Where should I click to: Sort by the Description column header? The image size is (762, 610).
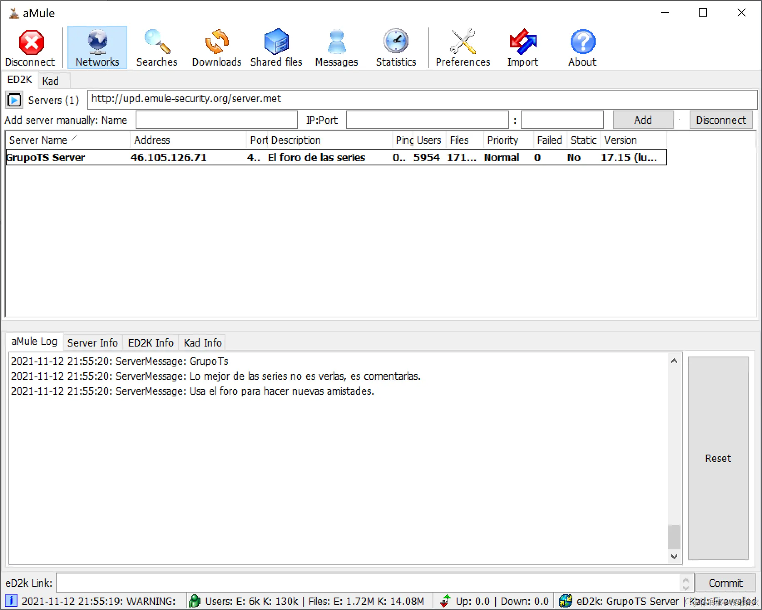tap(329, 140)
